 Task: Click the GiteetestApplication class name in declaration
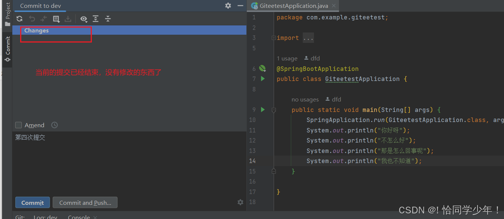click(363, 79)
